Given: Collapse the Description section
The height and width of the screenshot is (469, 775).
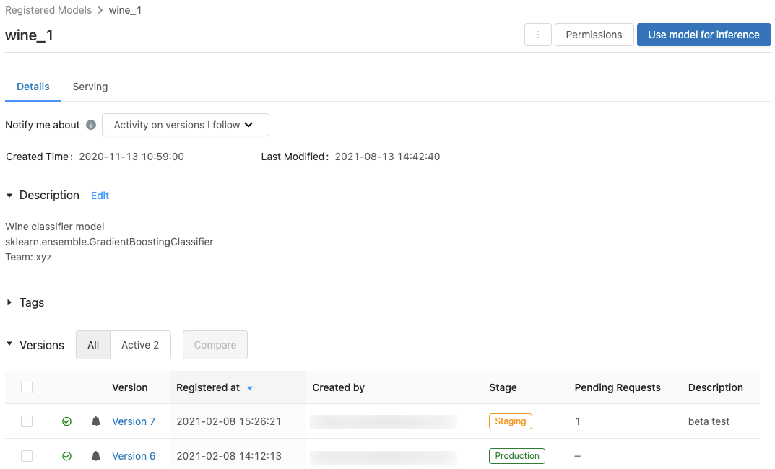Looking at the screenshot, I should point(9,195).
